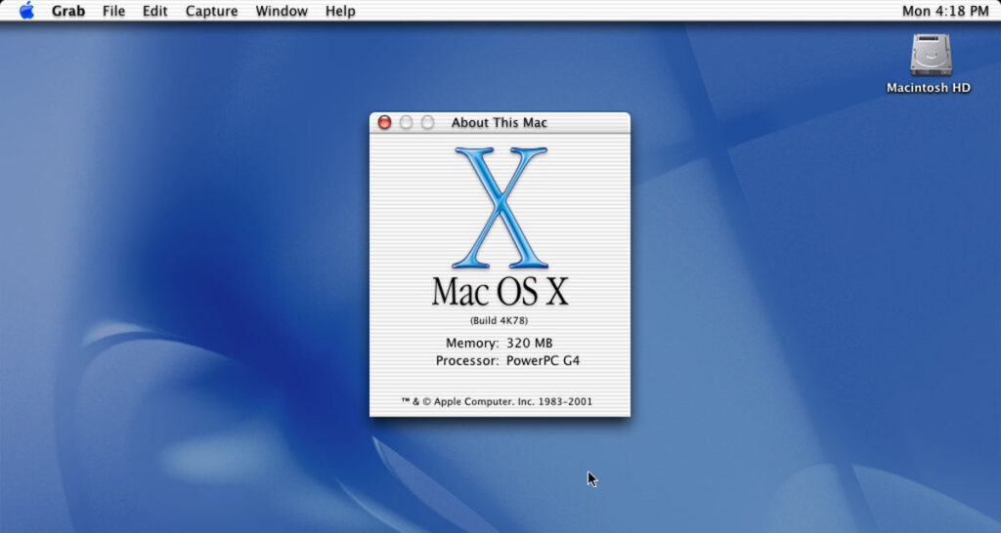Open the Edit menu
Screen dimensions: 1001x533
click(x=155, y=11)
